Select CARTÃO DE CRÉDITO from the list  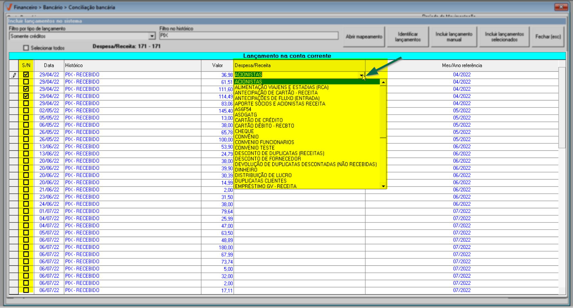click(259, 120)
